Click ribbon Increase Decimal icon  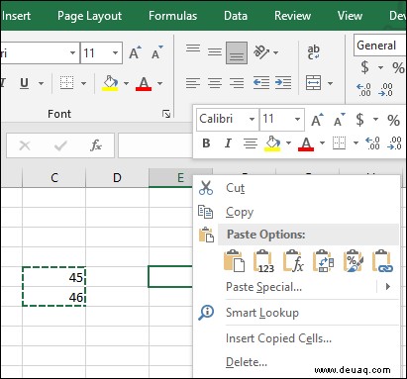[363, 89]
